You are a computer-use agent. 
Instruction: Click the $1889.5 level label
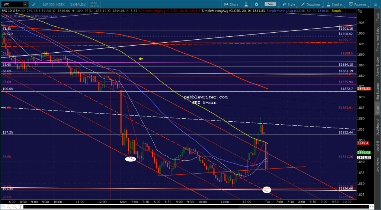(x=346, y=53)
